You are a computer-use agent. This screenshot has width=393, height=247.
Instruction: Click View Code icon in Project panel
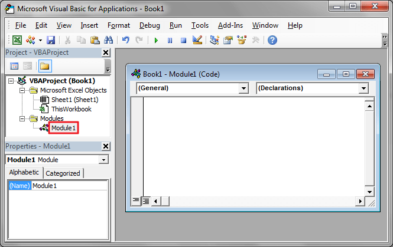pyautogui.click(x=14, y=66)
